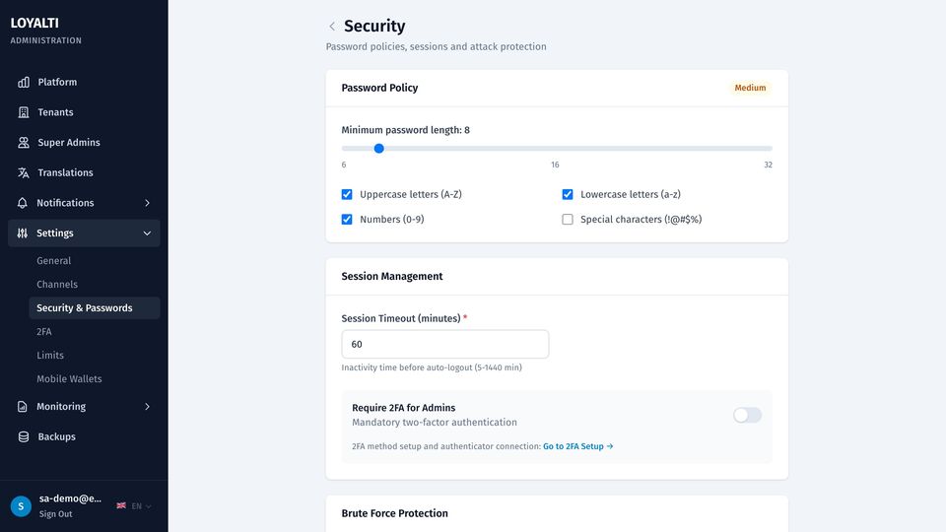Click the Platform bar chart icon
The image size is (946, 532).
tap(24, 82)
